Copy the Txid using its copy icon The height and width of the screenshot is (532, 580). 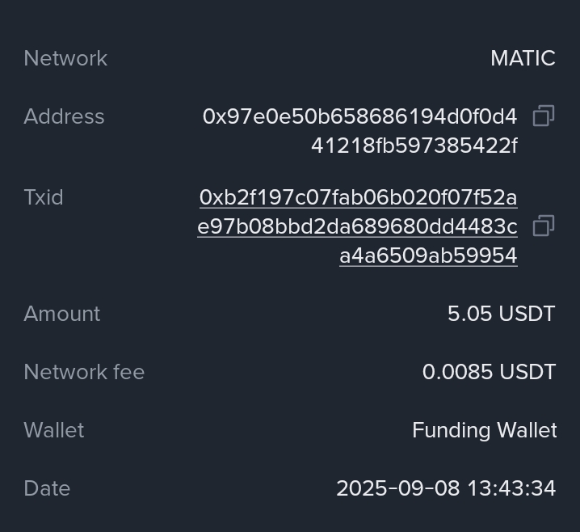544,226
